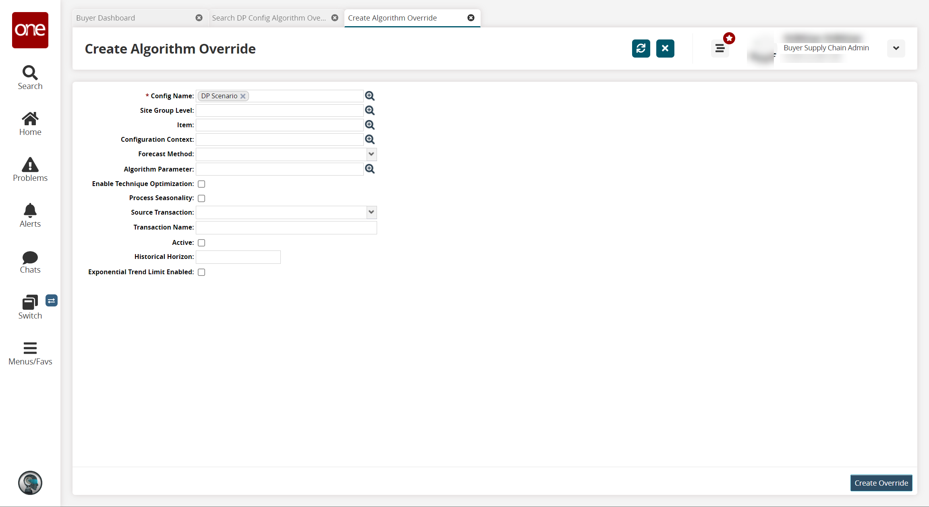This screenshot has height=507, width=929.
Task: Enable Technique Optimization checkbox
Action: click(201, 184)
